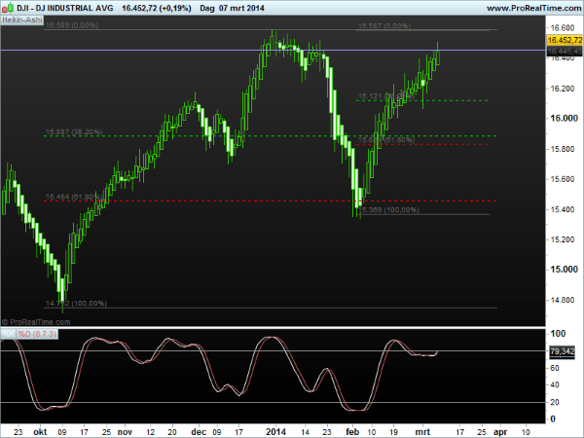Click the mrt month marker on time axis

point(422,432)
